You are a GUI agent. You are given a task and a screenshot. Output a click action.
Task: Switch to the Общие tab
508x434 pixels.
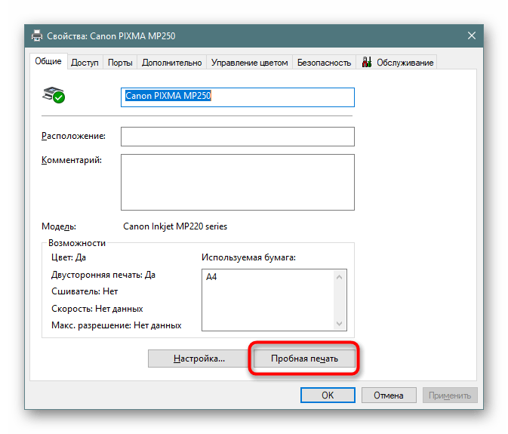pyautogui.click(x=48, y=62)
